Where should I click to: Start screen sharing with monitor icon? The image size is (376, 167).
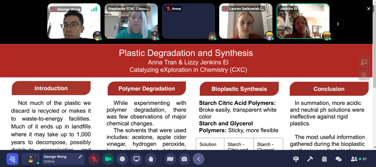tap(136, 159)
